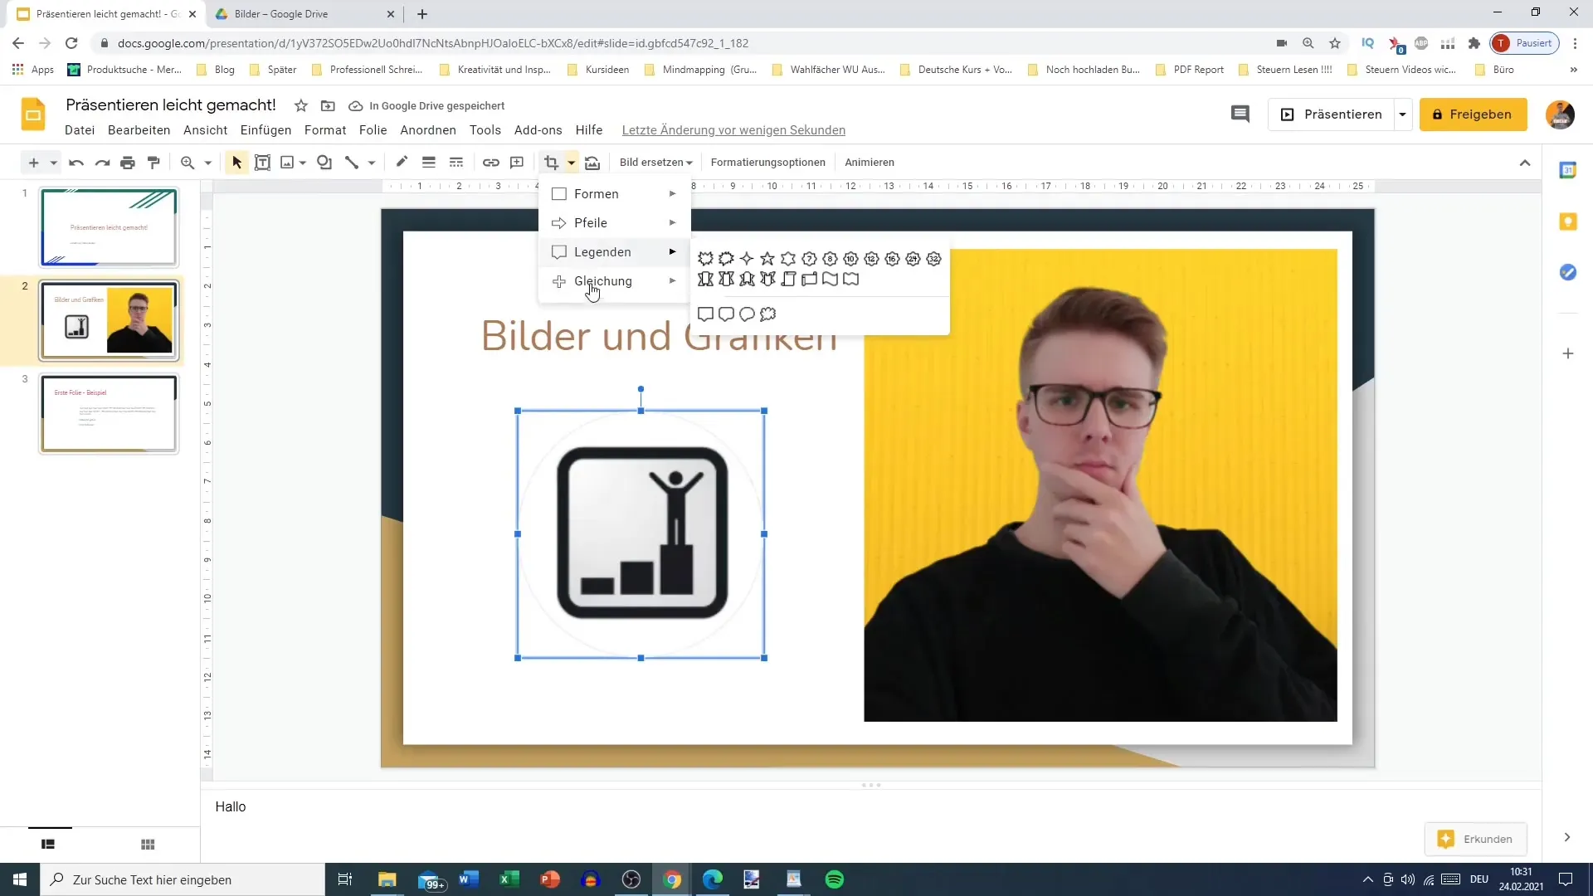Click the speaker notes field with Hallo

[x=870, y=806]
